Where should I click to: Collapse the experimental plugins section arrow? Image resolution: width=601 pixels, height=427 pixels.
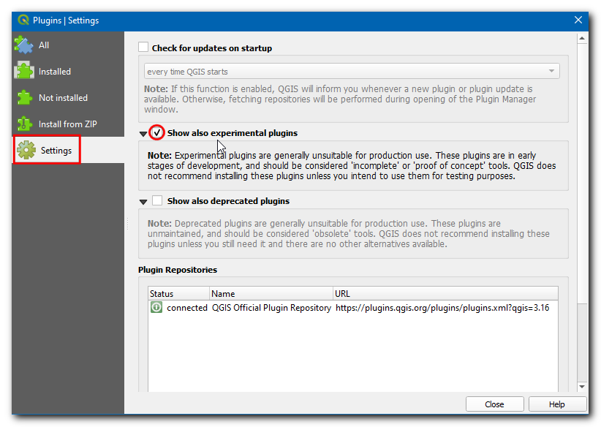click(143, 134)
